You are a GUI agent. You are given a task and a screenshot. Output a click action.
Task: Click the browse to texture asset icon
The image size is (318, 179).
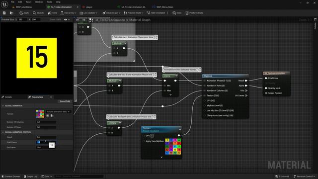(x=52, y=116)
